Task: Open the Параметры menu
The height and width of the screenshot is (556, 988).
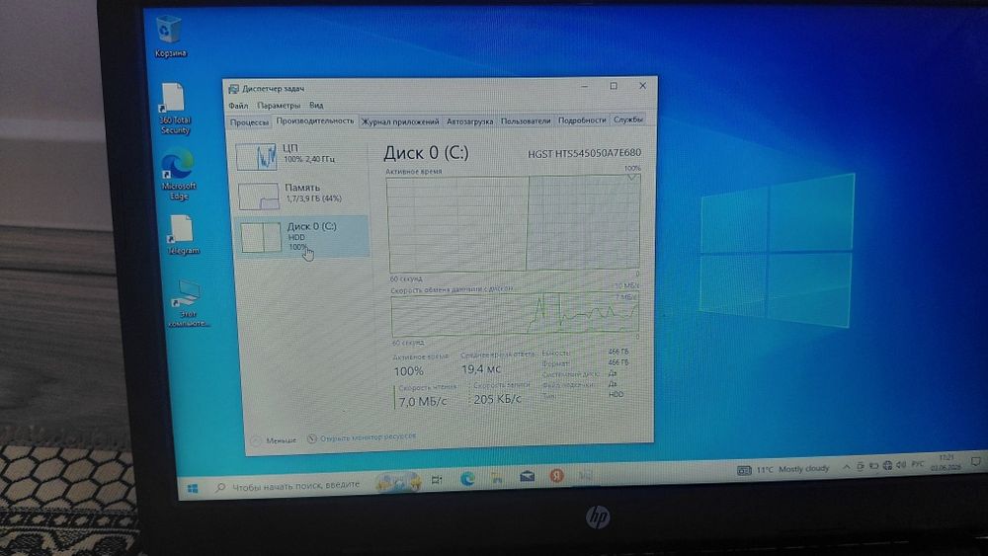Action: point(279,105)
